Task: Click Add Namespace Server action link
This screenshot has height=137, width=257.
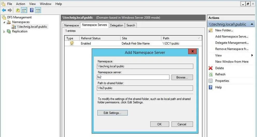Action: coord(232,37)
